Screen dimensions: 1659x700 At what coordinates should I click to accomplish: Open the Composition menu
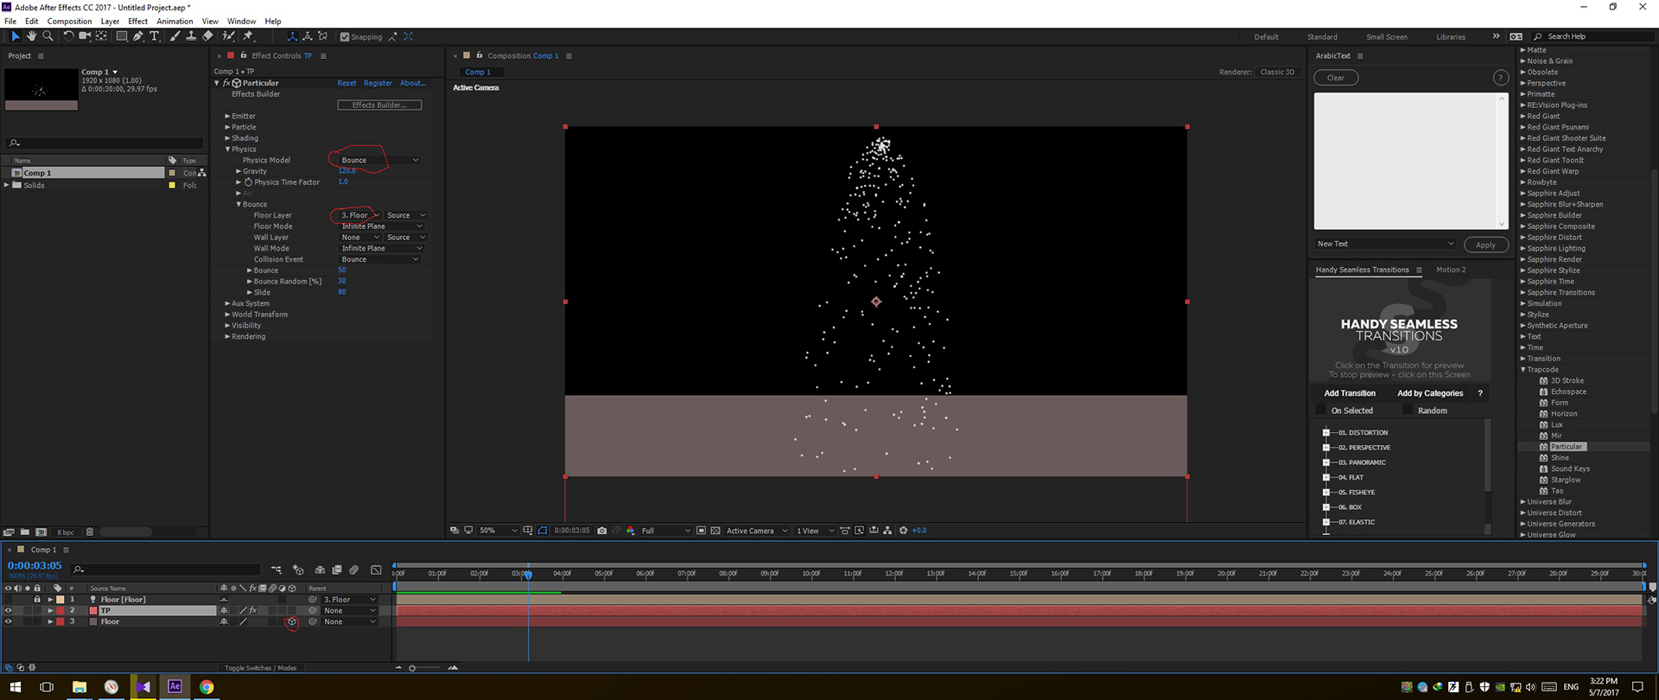coord(69,21)
